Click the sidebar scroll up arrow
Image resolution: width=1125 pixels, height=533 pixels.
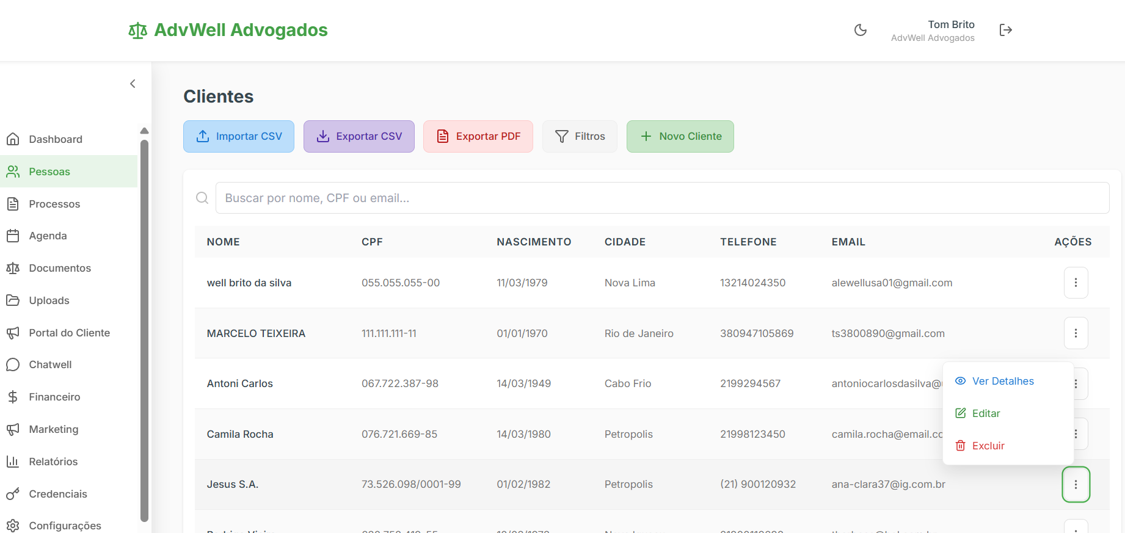145,131
